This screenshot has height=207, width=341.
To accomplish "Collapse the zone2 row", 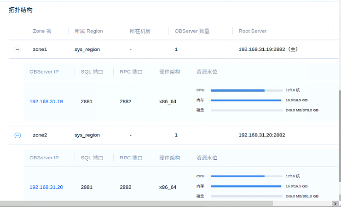I will click(x=17, y=135).
